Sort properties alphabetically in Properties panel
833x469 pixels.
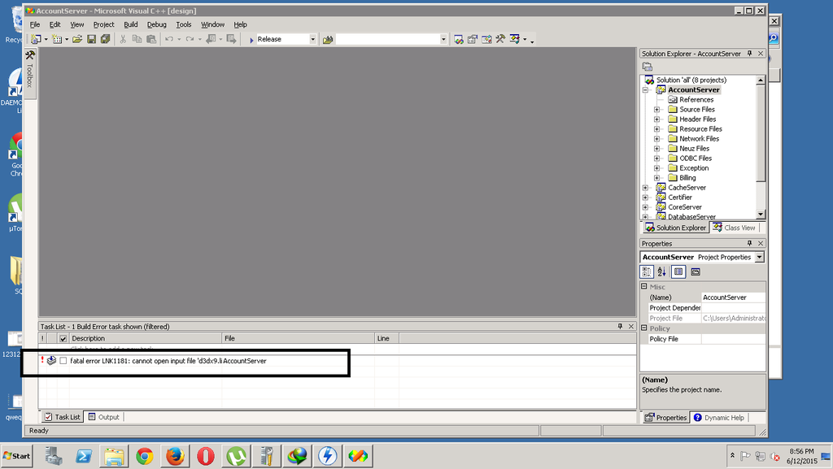(x=661, y=271)
